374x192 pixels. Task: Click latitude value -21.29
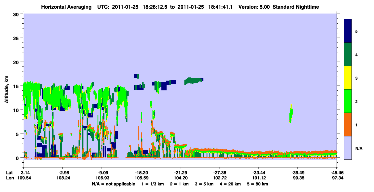tap(180, 173)
